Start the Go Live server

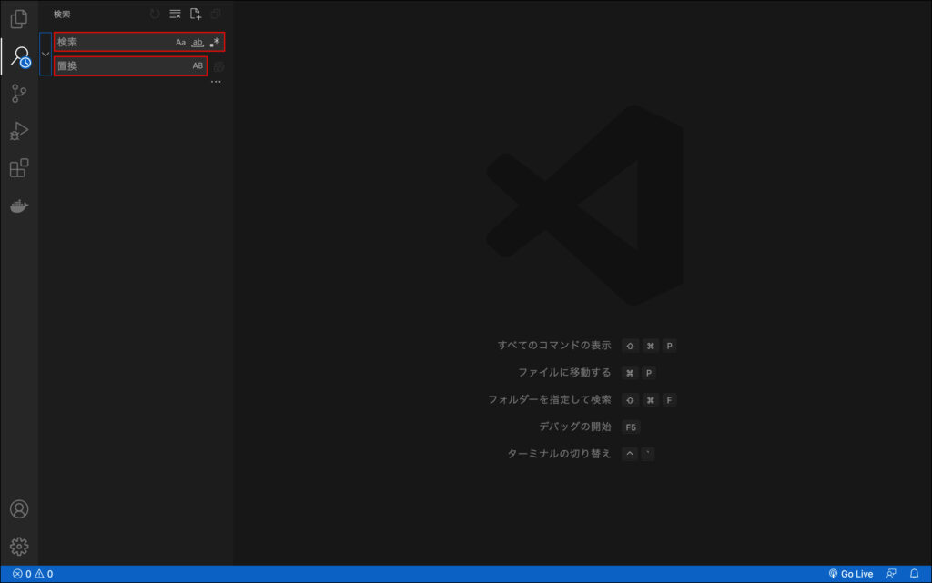point(851,574)
